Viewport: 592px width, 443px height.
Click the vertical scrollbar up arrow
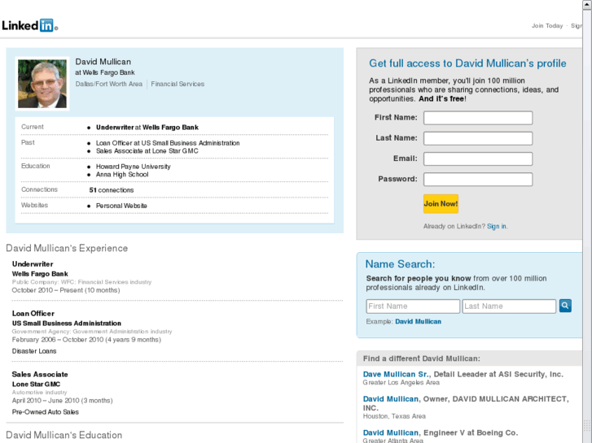[x=587, y=4]
